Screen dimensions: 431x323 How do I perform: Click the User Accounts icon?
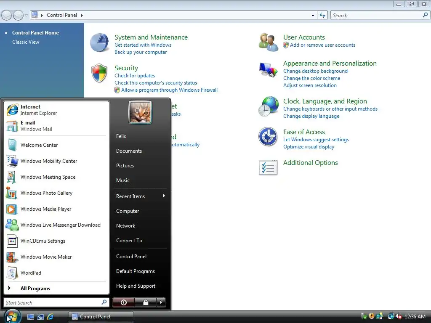(x=268, y=42)
